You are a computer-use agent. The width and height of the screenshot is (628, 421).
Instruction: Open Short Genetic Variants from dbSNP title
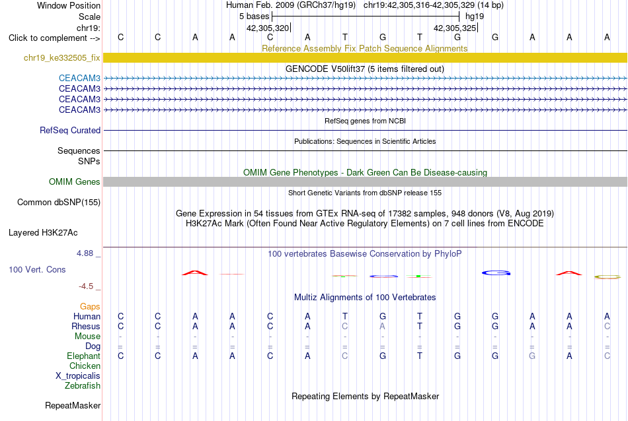[365, 193]
